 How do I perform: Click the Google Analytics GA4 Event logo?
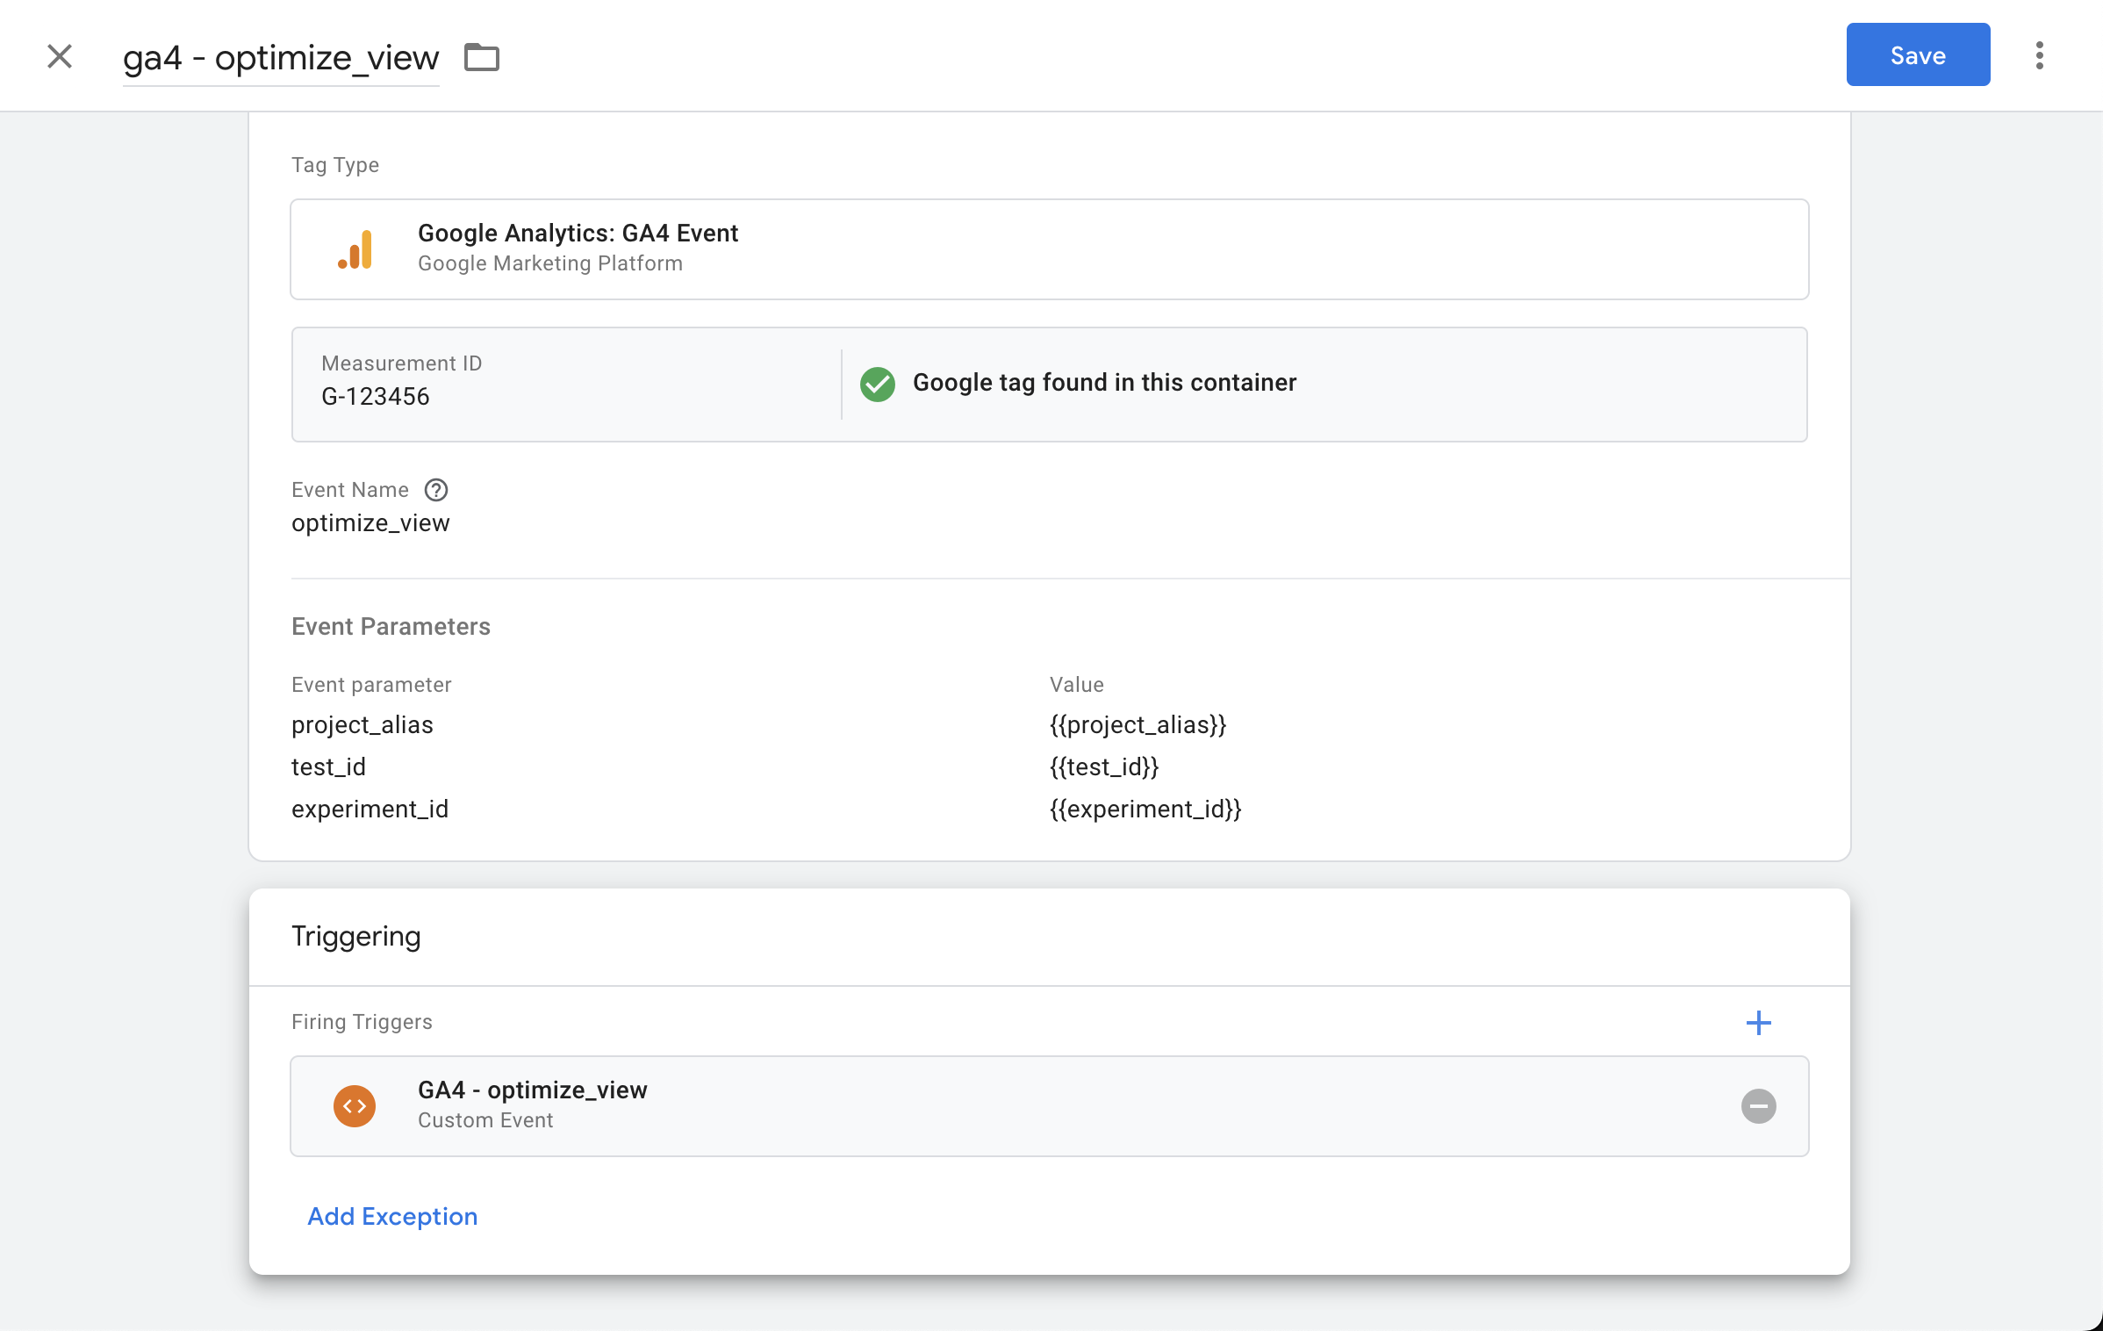pyautogui.click(x=355, y=249)
